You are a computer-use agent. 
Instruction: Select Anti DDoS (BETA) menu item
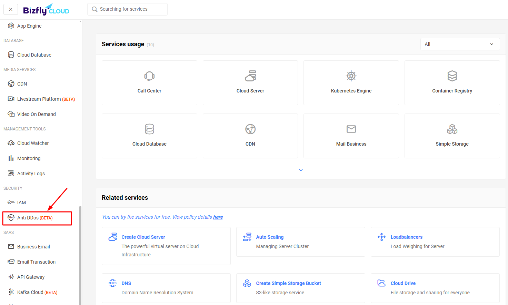click(x=37, y=218)
